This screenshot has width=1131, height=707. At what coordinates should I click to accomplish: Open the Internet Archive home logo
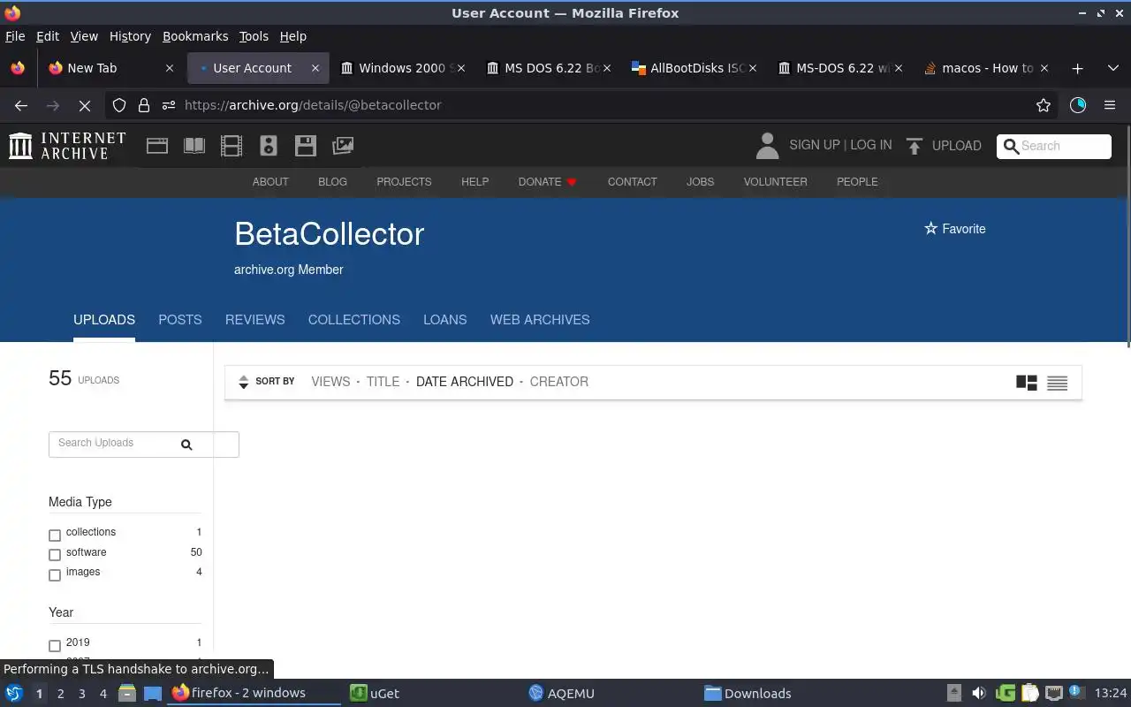tap(67, 146)
